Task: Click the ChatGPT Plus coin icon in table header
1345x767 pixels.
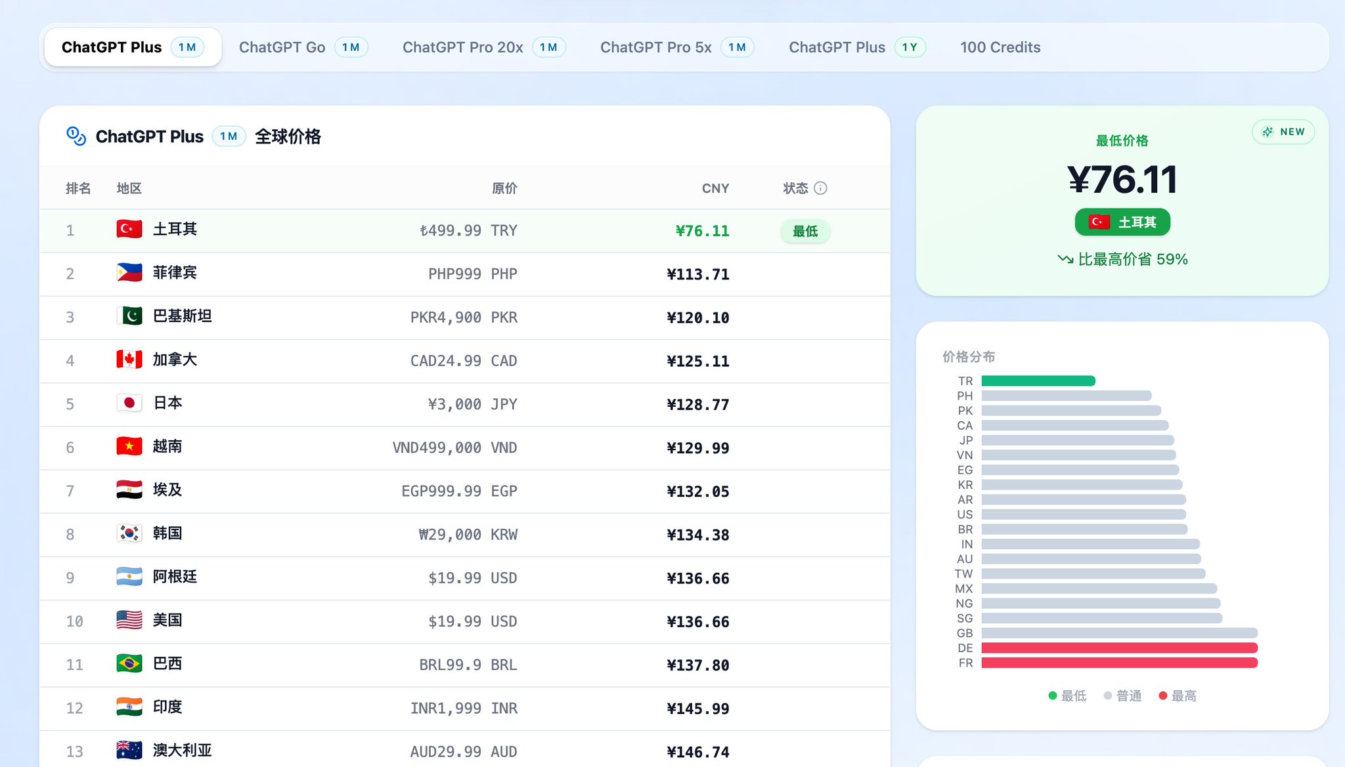Action: [76, 136]
